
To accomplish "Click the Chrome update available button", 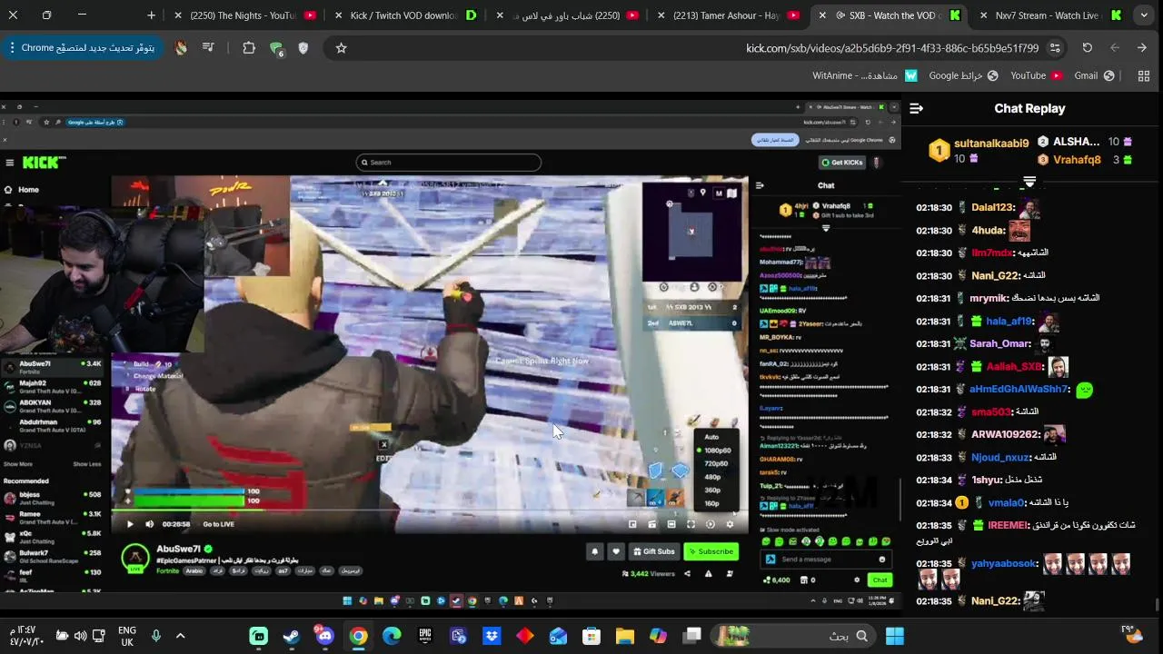I will (82, 47).
